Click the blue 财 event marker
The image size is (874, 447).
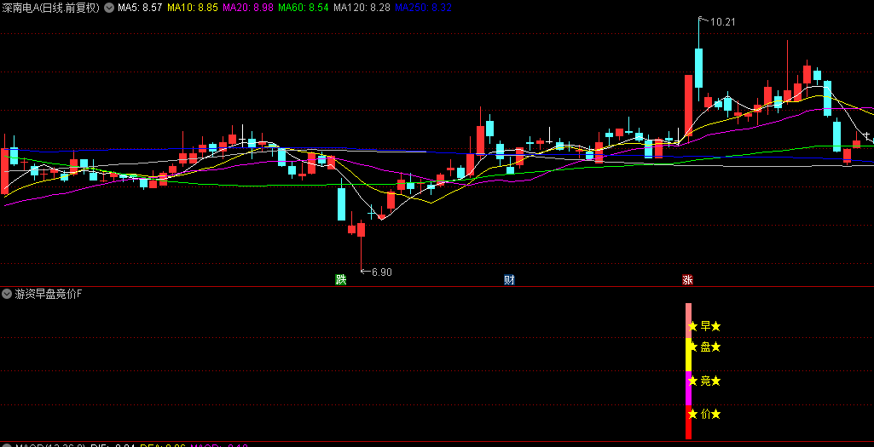tap(509, 279)
